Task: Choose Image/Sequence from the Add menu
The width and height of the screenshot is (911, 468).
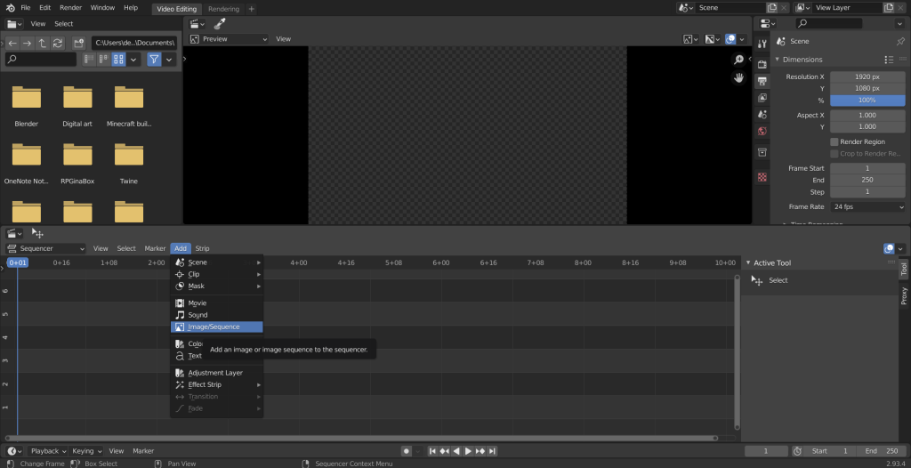Action: [214, 327]
